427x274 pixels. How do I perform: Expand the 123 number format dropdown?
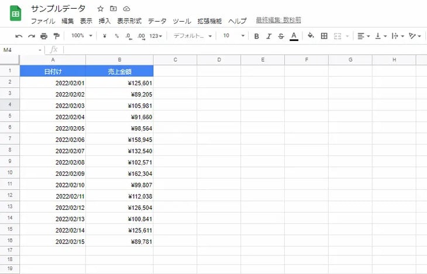pos(156,36)
